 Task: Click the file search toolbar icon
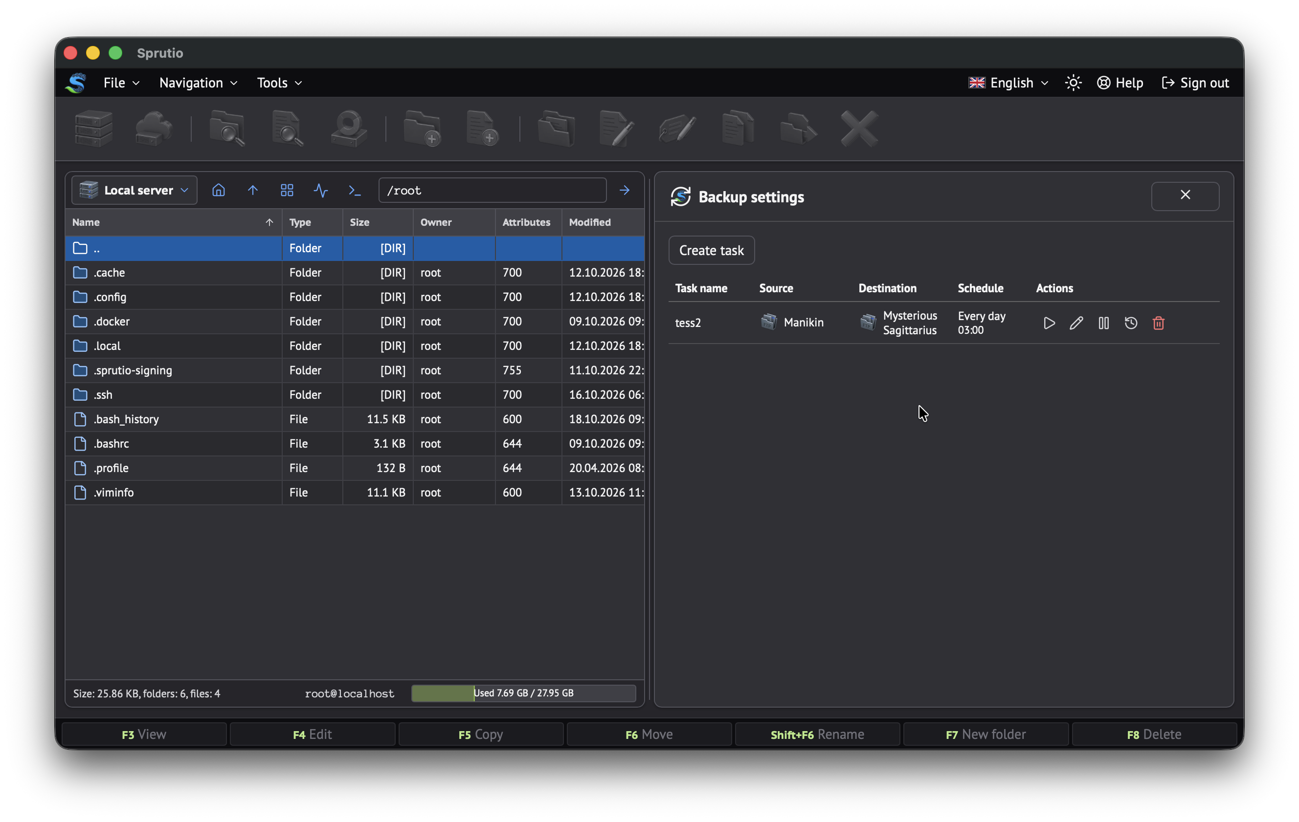coord(288,129)
